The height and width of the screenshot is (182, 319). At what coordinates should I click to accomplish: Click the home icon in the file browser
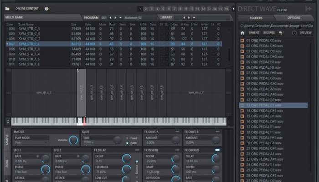(242, 33)
